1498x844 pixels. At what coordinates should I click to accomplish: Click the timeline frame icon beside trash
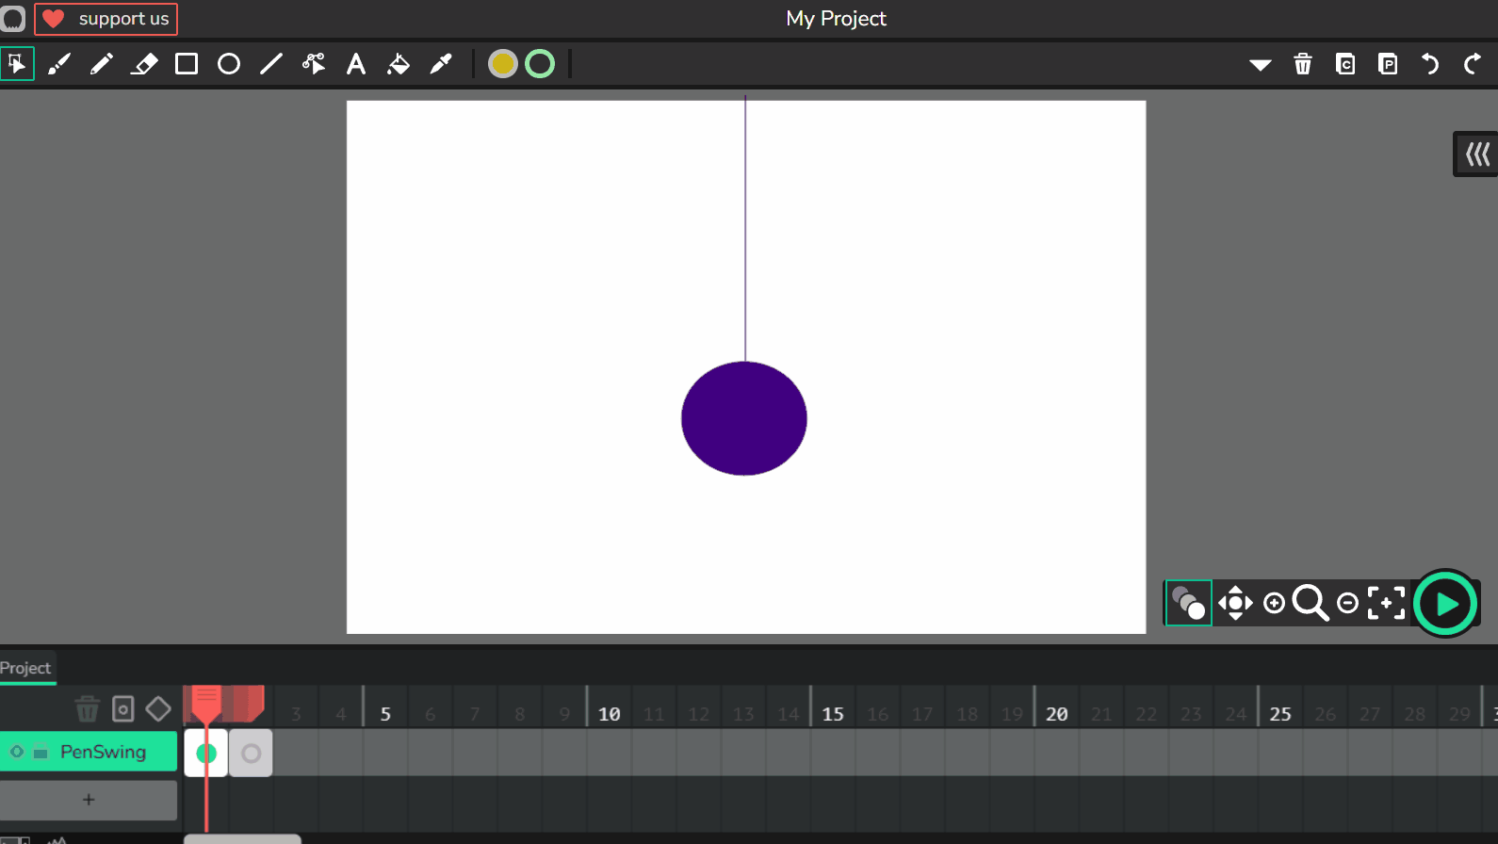123,708
